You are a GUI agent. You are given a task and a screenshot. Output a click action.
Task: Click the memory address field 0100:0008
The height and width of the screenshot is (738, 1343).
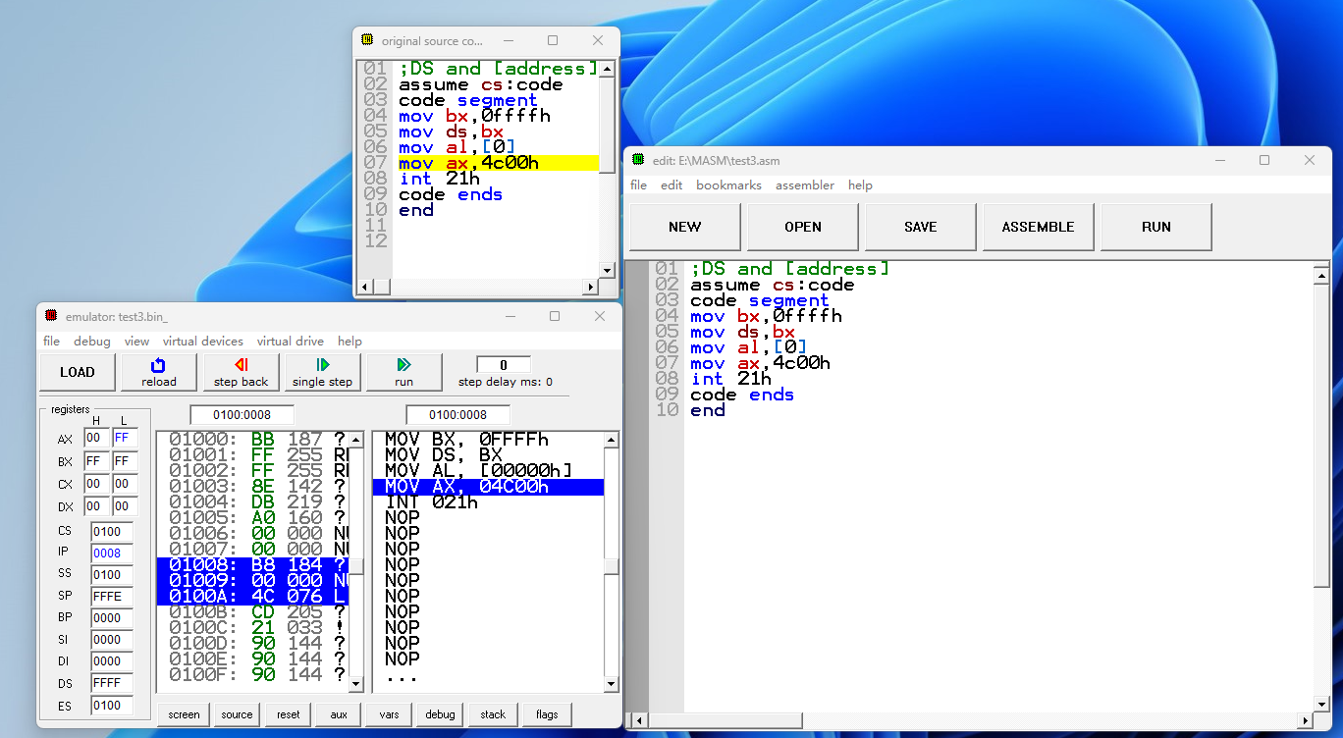242,414
